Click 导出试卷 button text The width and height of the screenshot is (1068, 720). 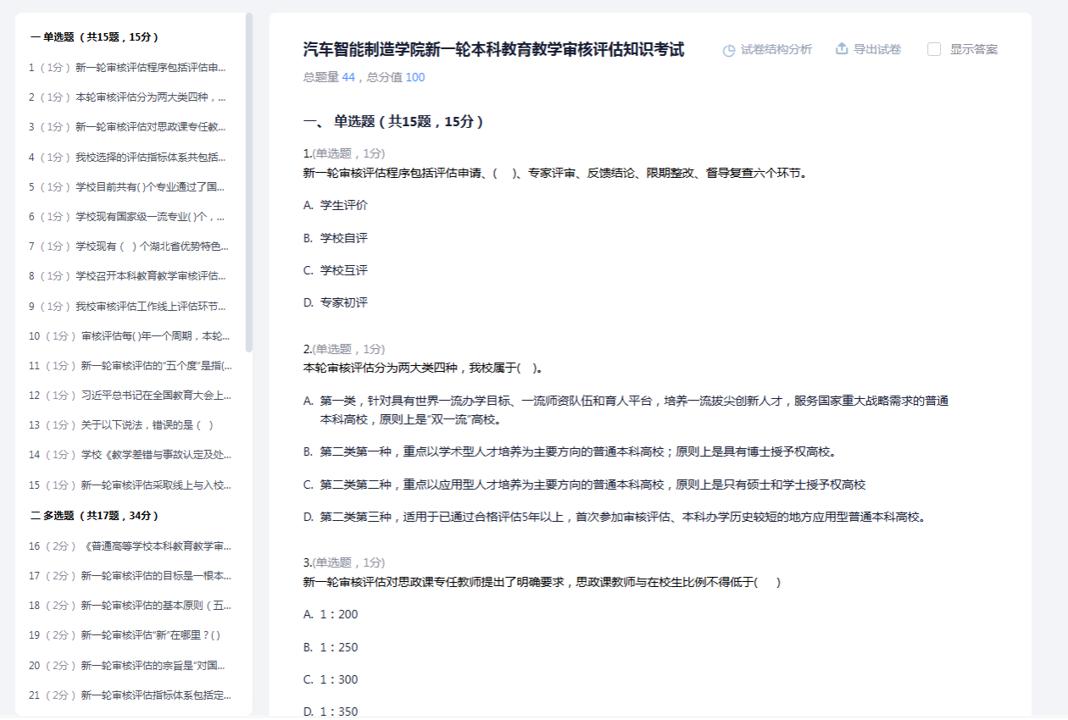click(x=877, y=49)
